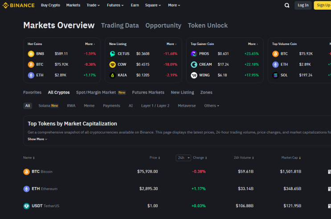Sort the table by Price column
The image size is (331, 219).
(x=155, y=158)
